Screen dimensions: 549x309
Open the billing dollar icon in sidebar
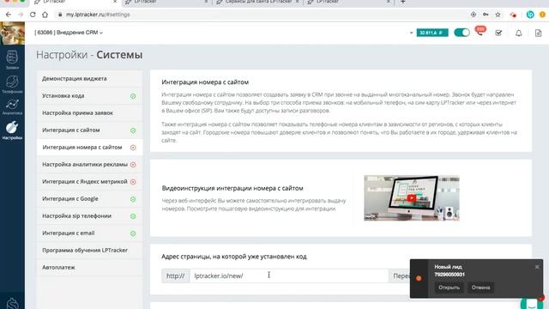tap(12, 303)
